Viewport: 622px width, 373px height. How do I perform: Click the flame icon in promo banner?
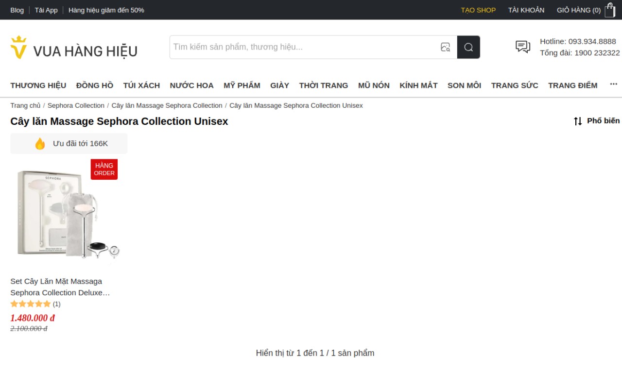(x=40, y=144)
